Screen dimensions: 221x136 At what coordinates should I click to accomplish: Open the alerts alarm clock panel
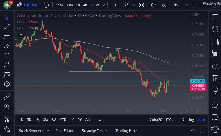[x=215, y=29]
